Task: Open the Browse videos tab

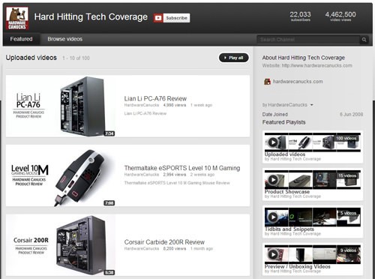Action: pyautogui.click(x=65, y=39)
